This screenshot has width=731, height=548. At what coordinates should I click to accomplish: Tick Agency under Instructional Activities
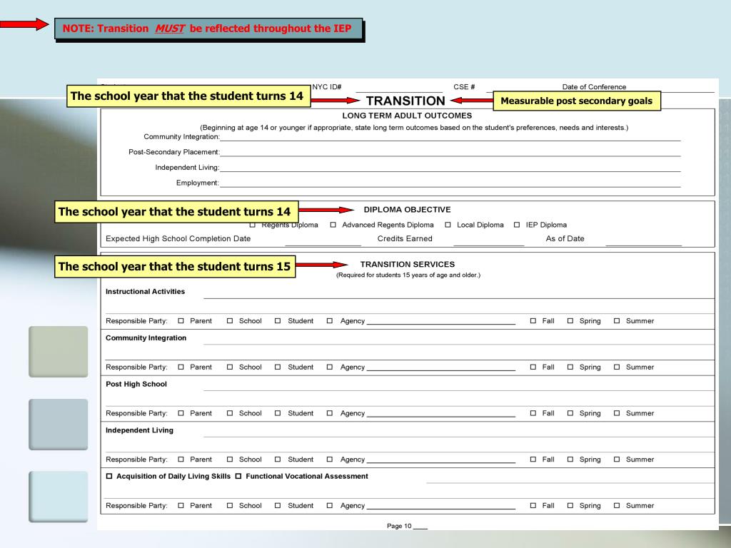[330, 320]
